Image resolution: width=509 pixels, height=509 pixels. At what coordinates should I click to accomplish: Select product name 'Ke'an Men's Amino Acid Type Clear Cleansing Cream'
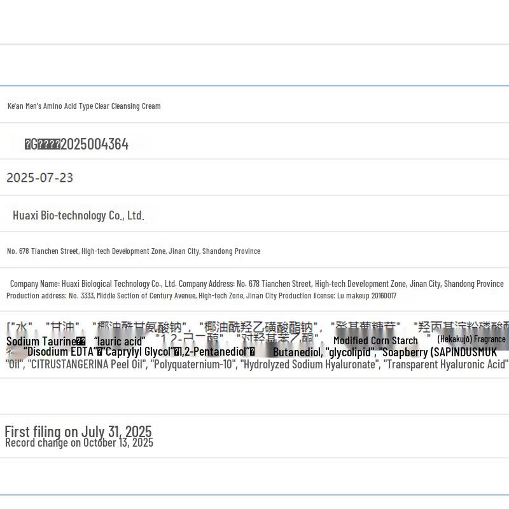(84, 106)
